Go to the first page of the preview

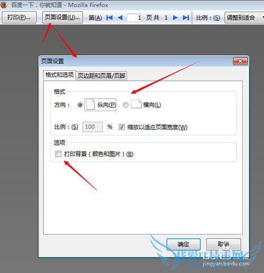109,17
